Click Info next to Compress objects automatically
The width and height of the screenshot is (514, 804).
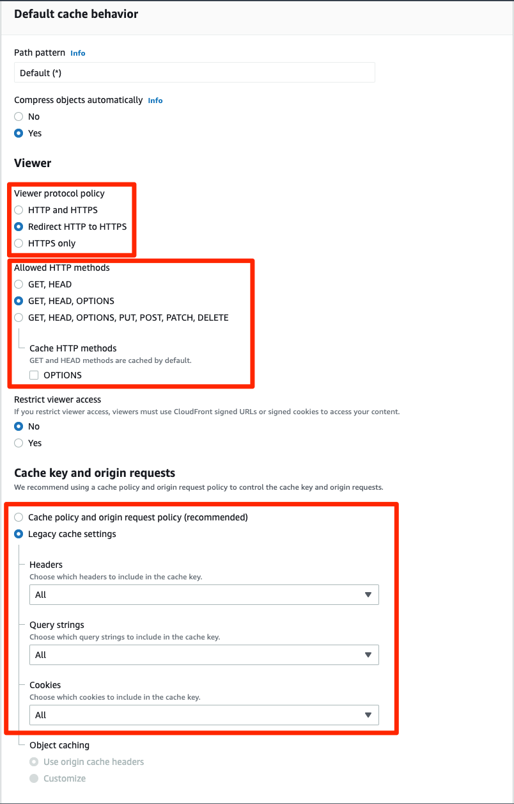point(155,100)
